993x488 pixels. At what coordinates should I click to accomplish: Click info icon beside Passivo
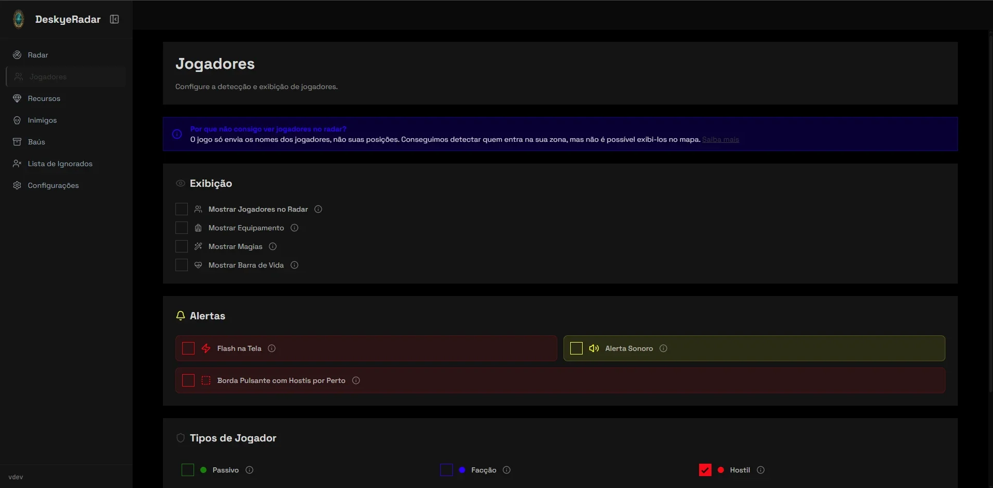(249, 470)
